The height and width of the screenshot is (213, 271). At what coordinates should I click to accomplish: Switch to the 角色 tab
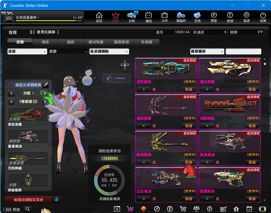[x=45, y=42]
